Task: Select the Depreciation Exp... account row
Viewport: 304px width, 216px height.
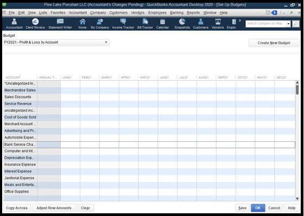Action: 149,158
